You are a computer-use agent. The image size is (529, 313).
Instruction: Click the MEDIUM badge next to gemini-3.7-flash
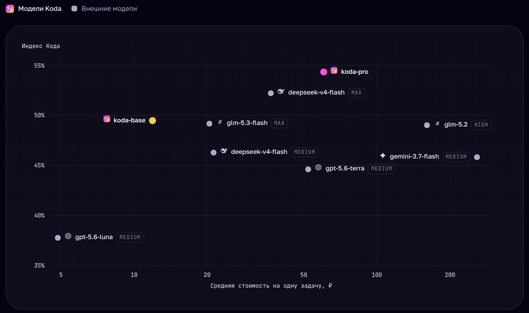pyautogui.click(x=456, y=156)
